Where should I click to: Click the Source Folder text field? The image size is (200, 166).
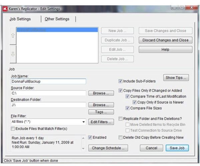(x=48, y=93)
